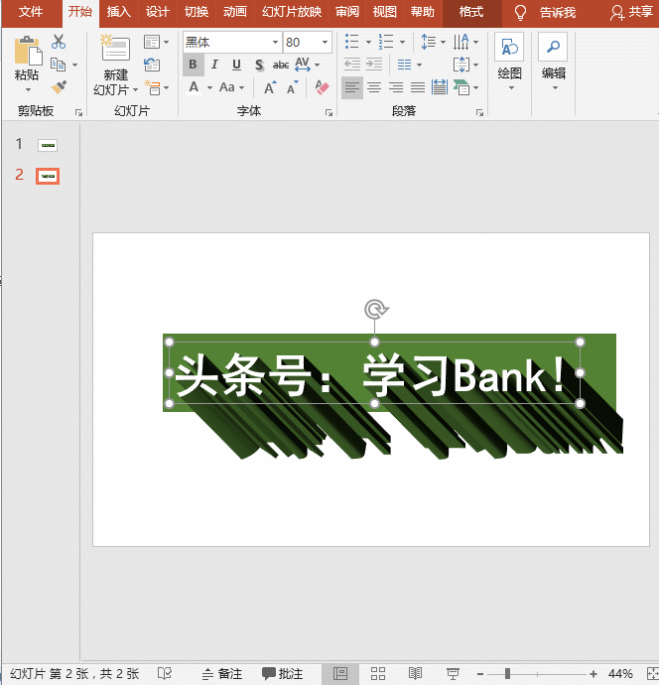Open the font size dropdown 80

tap(325, 42)
